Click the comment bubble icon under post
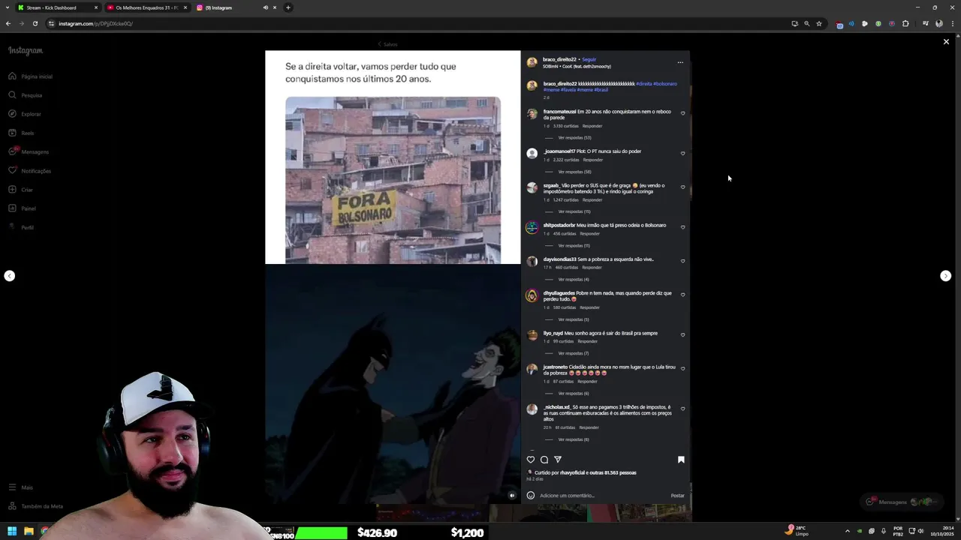The image size is (961, 540). click(544, 460)
